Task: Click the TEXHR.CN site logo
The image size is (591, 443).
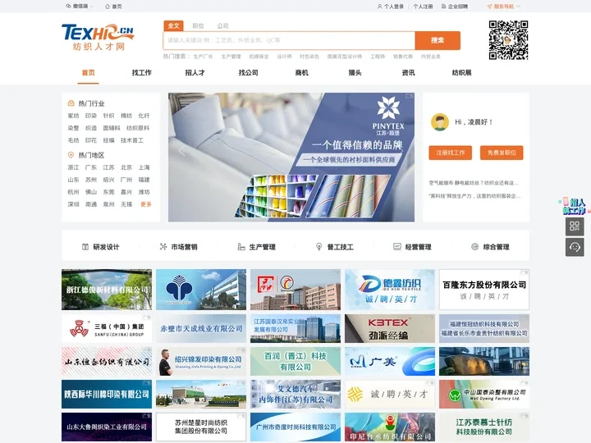Action: (x=98, y=37)
